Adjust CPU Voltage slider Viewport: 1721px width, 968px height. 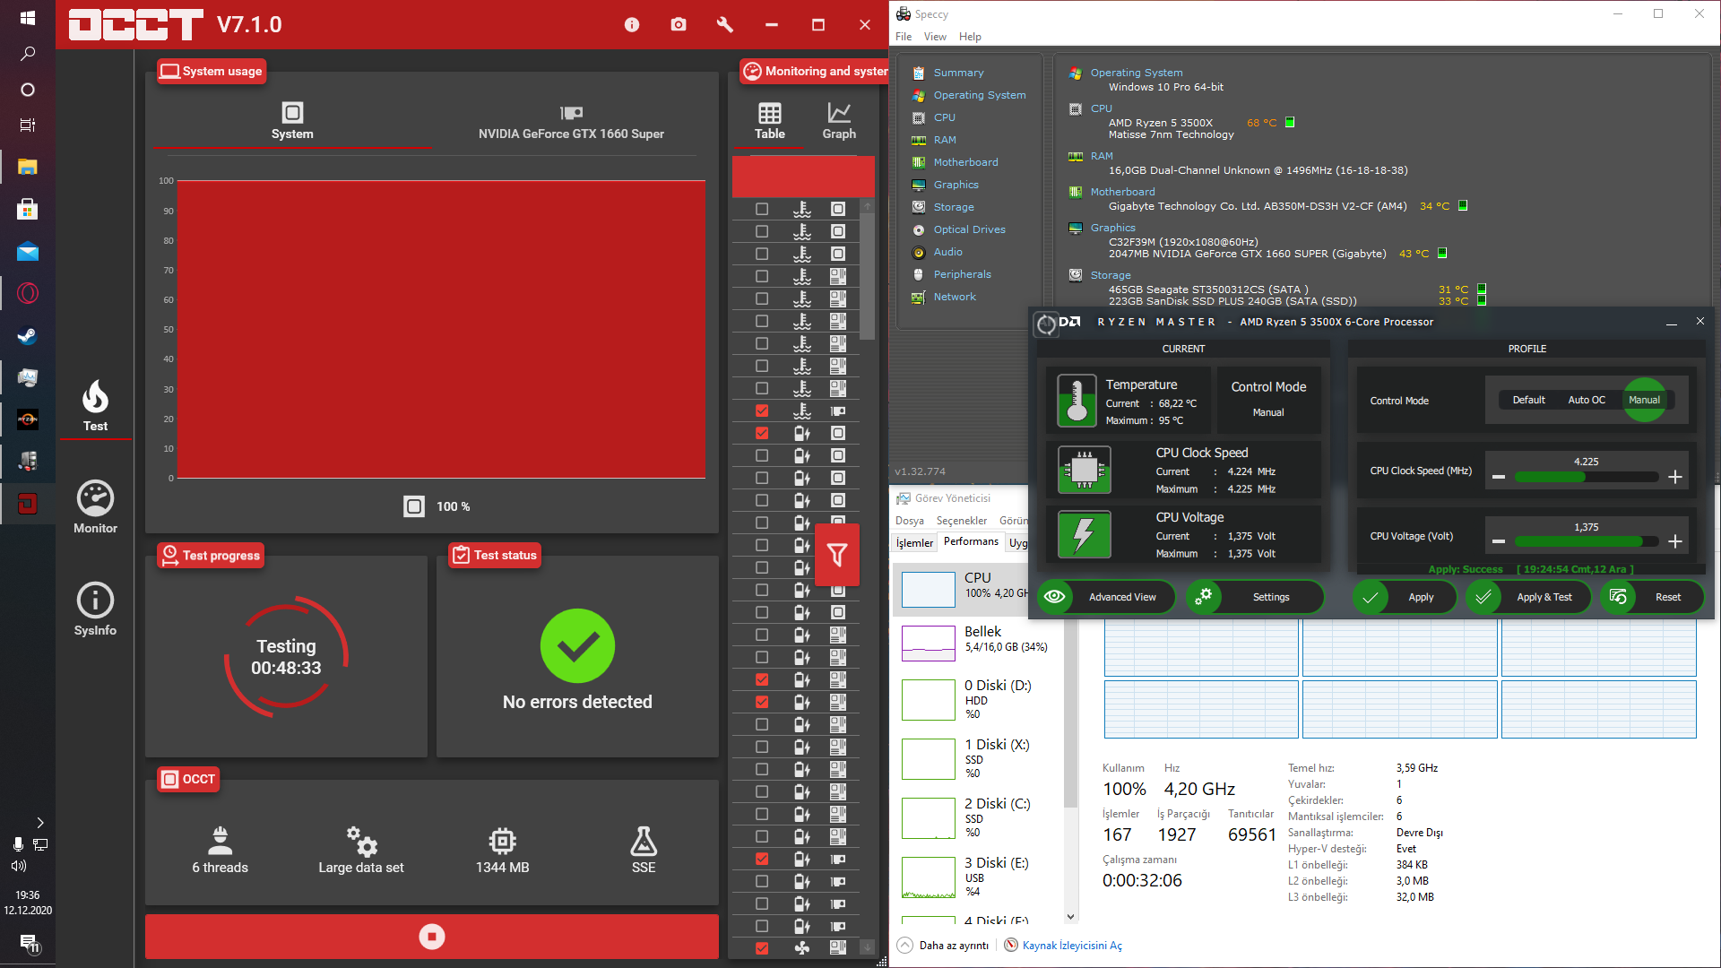[x=1586, y=541]
